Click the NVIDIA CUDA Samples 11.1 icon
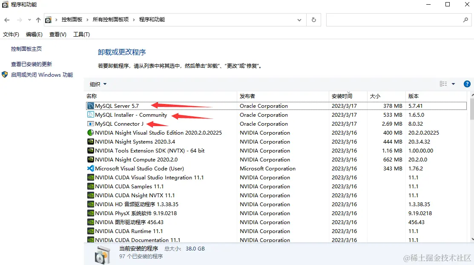 tap(90, 186)
